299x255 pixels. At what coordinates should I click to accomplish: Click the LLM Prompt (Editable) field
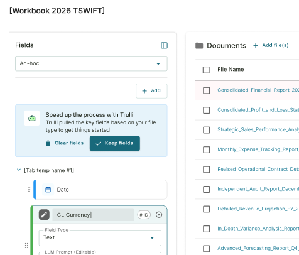coord(100,253)
